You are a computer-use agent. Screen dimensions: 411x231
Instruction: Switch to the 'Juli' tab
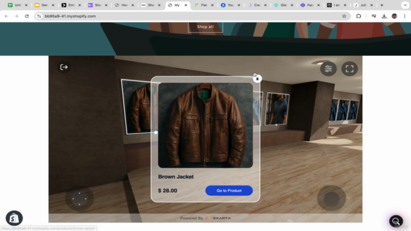point(363,5)
